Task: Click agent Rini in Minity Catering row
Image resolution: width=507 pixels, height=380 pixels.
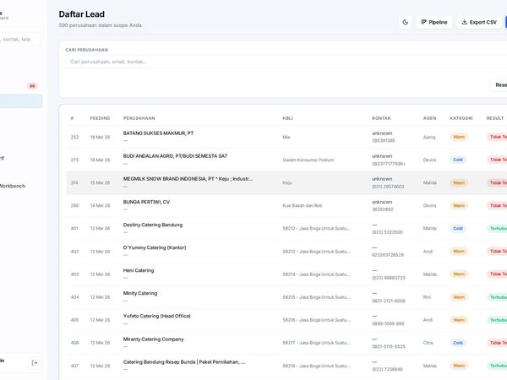Action: point(427,297)
